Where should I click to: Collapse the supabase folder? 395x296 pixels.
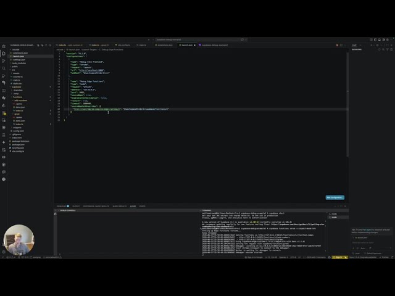31,87
